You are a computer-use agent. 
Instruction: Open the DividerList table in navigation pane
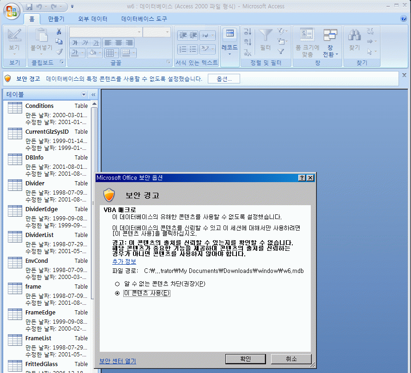click(39, 235)
